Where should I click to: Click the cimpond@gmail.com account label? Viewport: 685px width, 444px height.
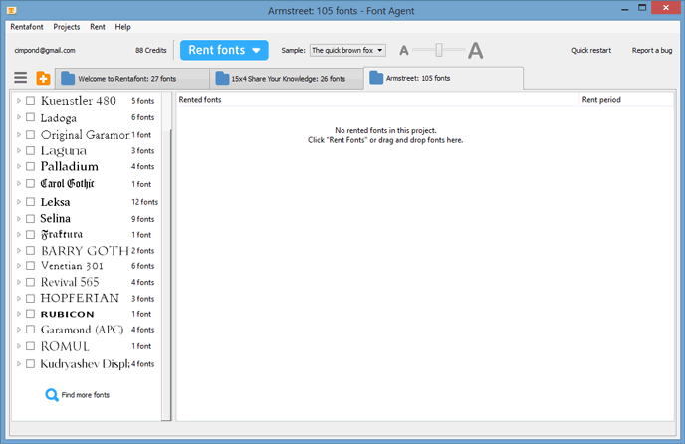(x=45, y=50)
